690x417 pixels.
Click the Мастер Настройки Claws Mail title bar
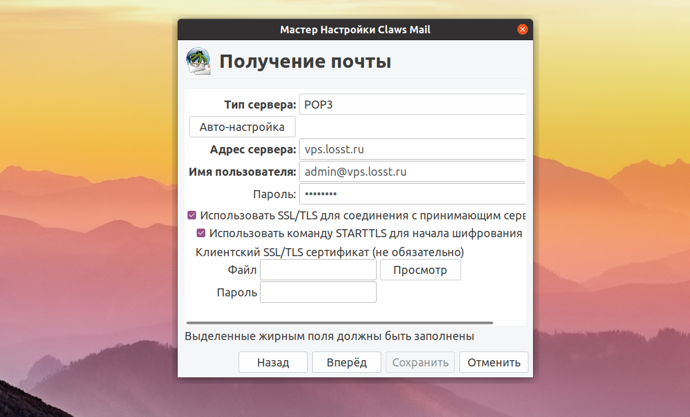(355, 29)
